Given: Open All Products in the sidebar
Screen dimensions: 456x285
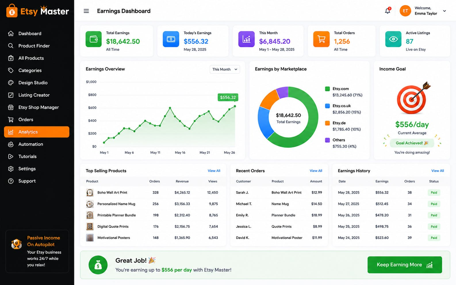Looking at the screenshot, I should point(37,58).
